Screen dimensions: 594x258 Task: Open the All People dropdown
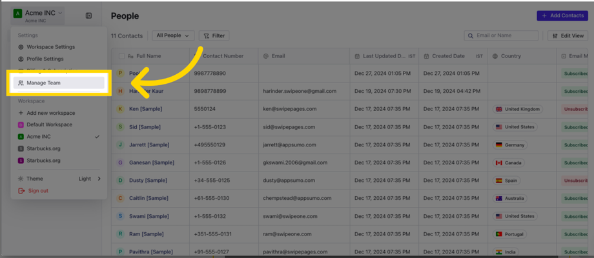(173, 35)
